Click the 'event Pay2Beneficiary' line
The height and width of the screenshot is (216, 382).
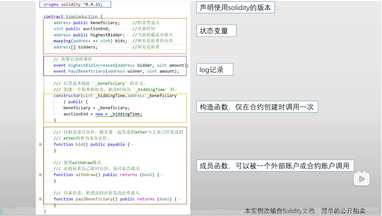(x=116, y=71)
